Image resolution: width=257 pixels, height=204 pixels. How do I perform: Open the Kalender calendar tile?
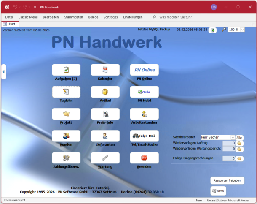pos(105,70)
